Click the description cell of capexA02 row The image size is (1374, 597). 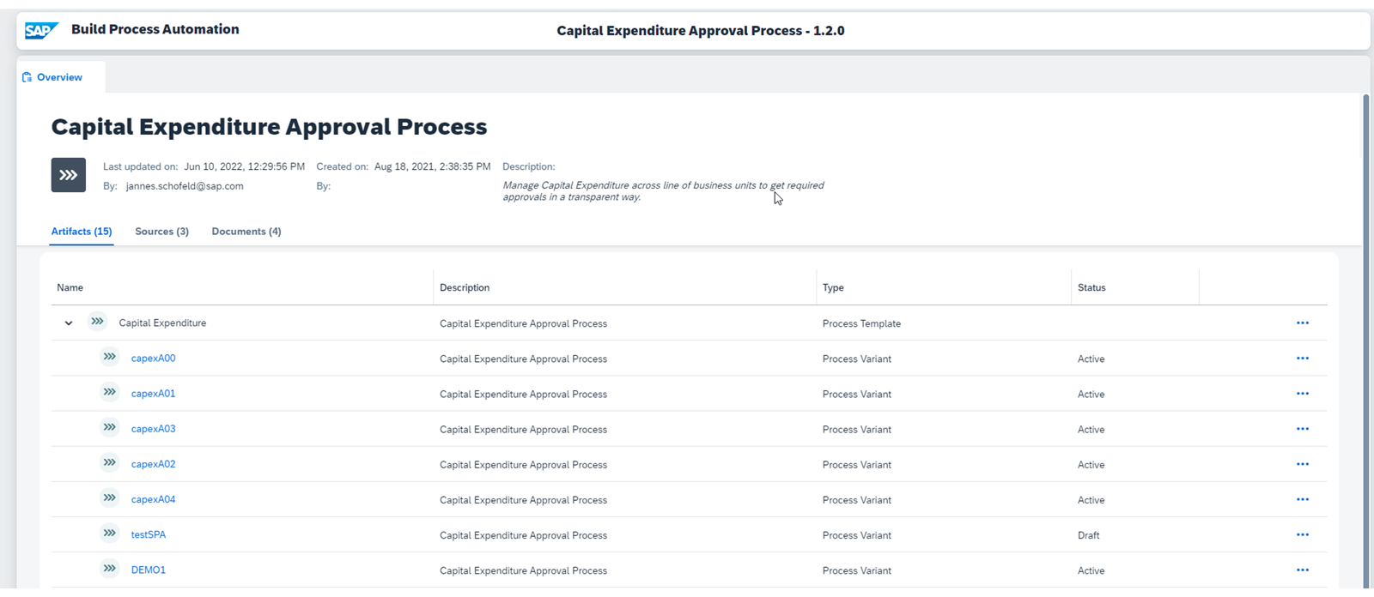pos(523,464)
